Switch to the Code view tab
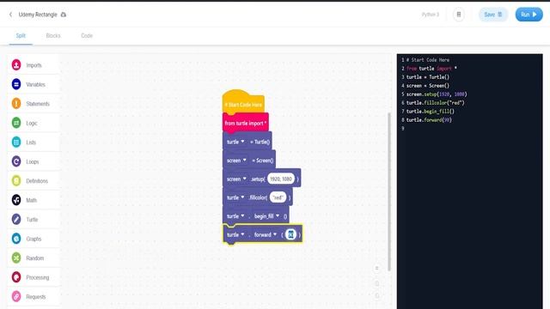The height and width of the screenshot is (309, 550). (87, 36)
